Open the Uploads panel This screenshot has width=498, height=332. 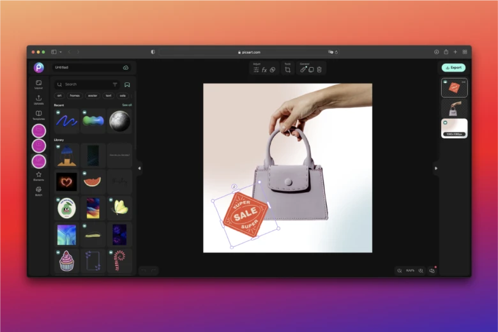pos(39,99)
